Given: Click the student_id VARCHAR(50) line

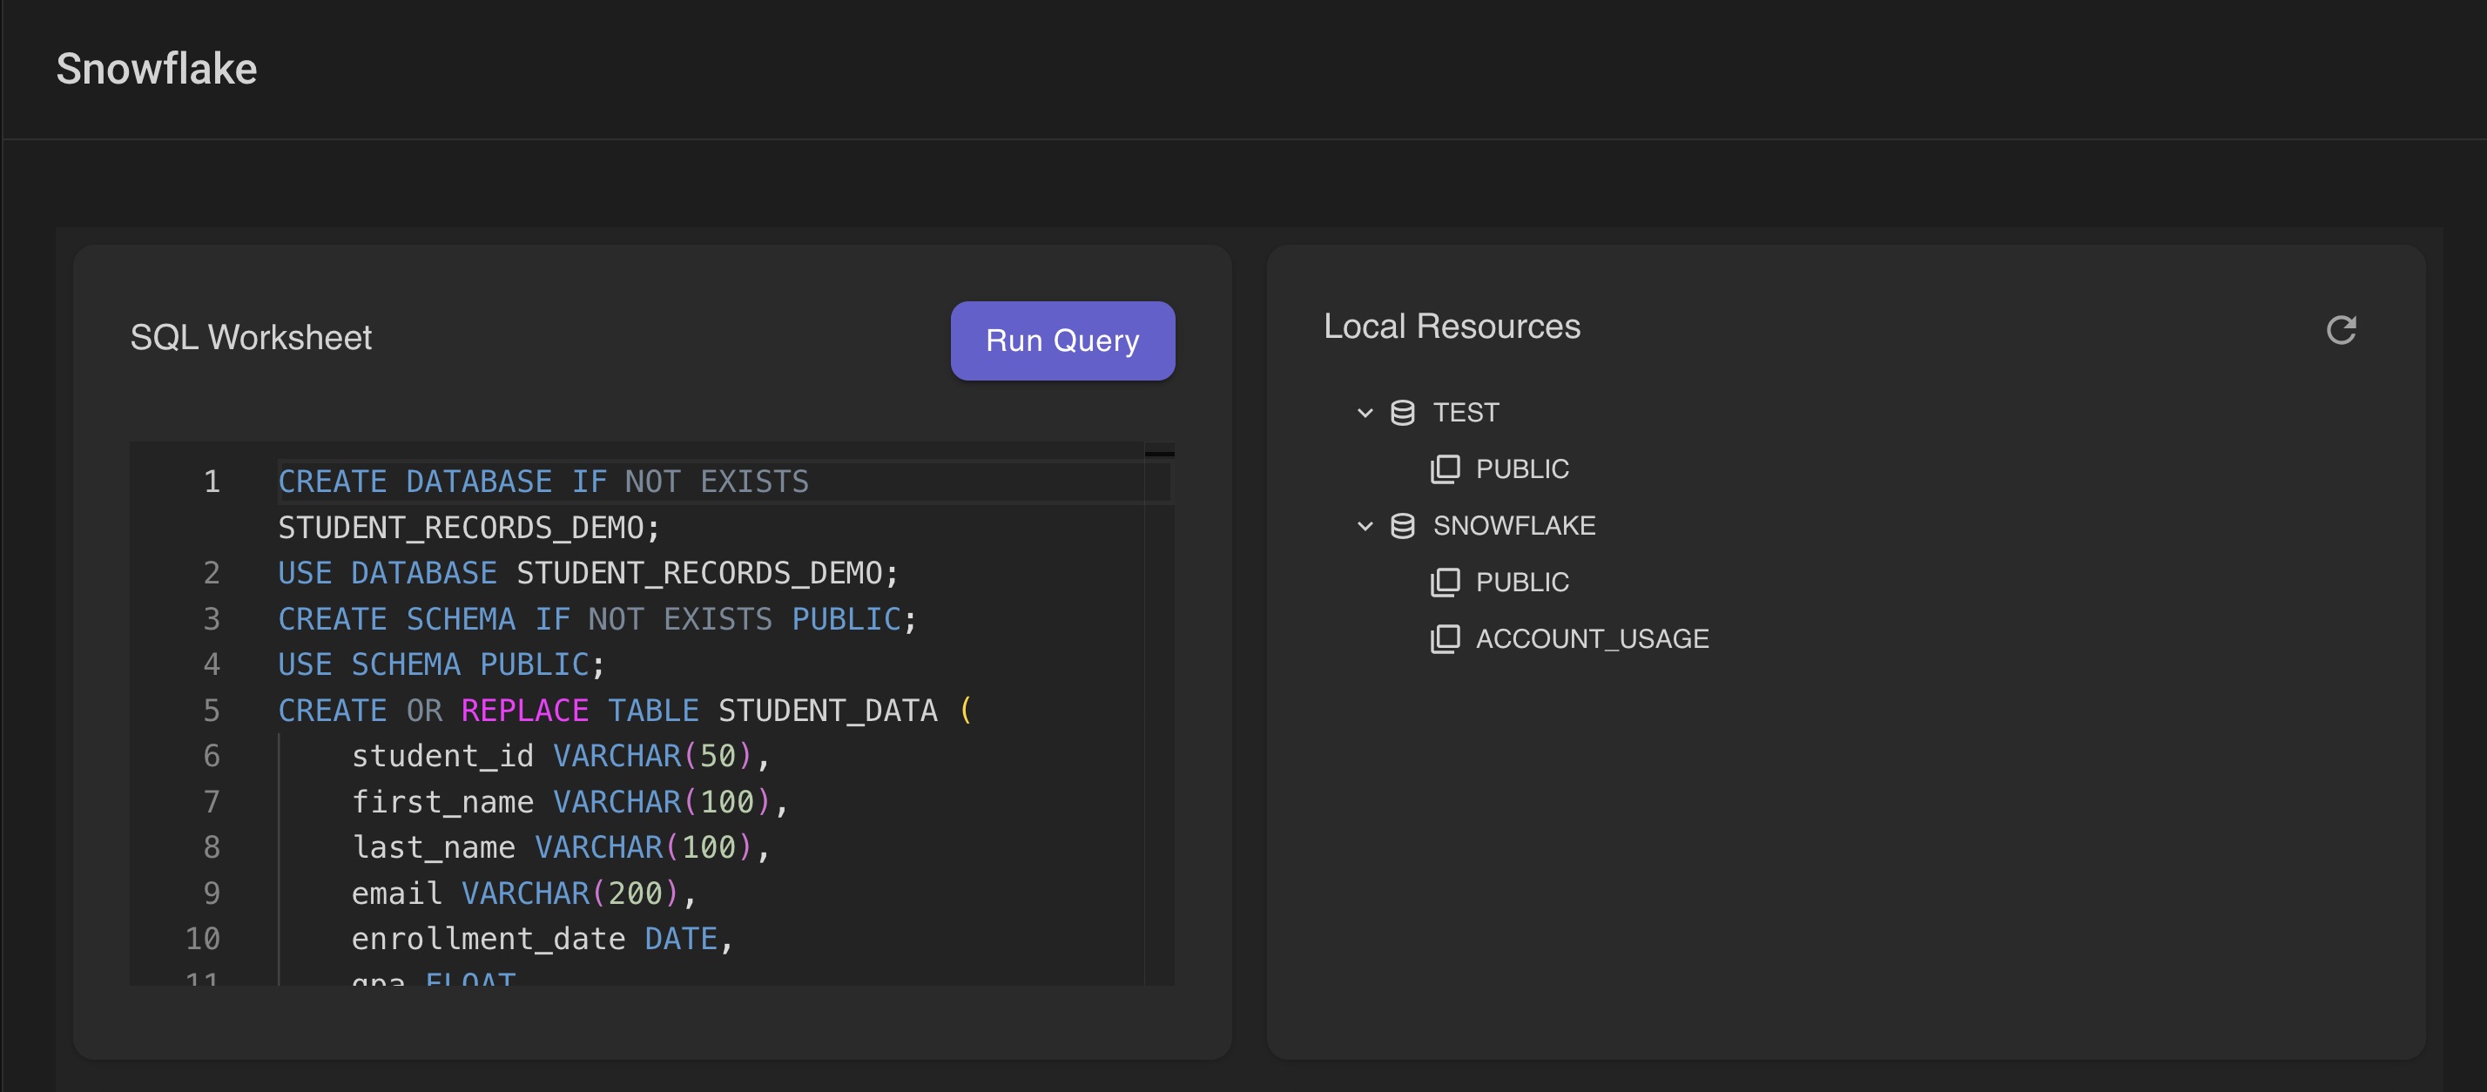Looking at the screenshot, I should click(x=561, y=756).
